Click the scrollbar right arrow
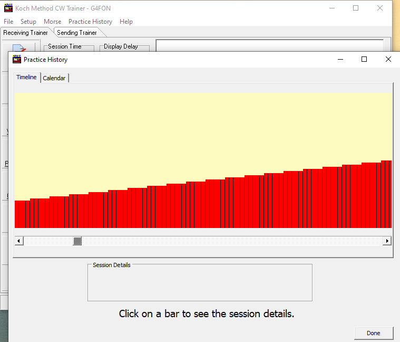 [387, 241]
